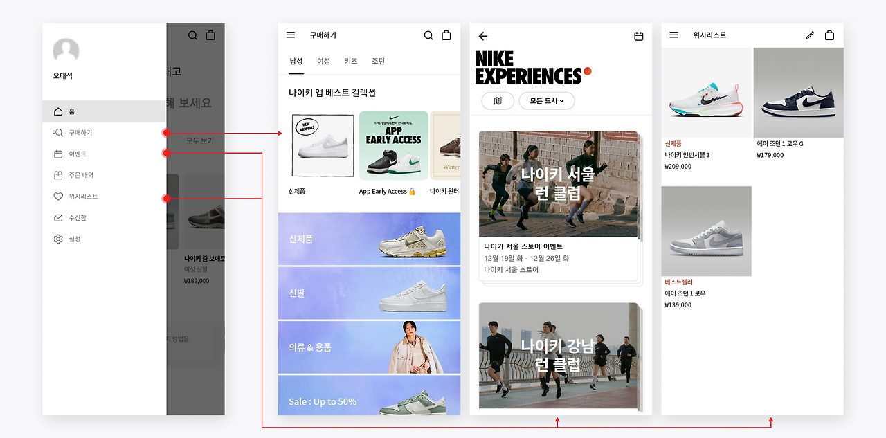The width and height of the screenshot is (886, 438).
Task: Click the 주문 내역 box icon
Action: [x=58, y=175]
